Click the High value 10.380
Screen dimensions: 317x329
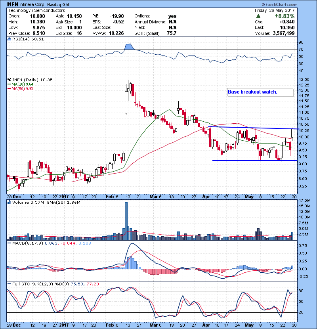pos(38,22)
